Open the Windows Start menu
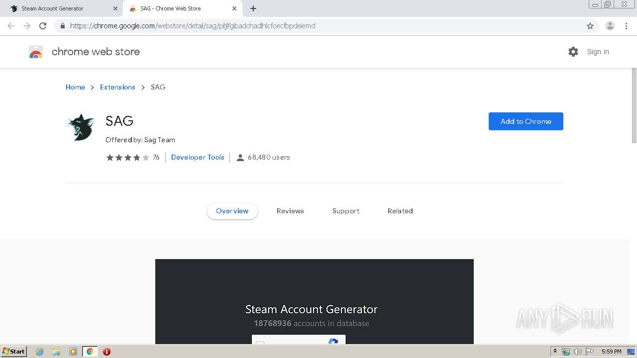The image size is (637, 358). tap(13, 351)
